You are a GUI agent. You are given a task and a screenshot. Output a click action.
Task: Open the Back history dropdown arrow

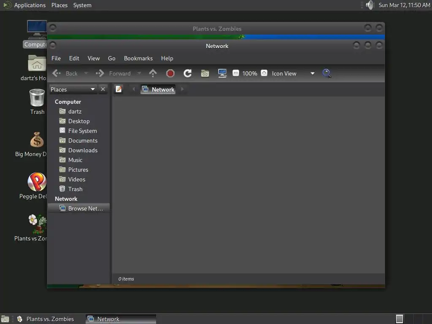[x=86, y=73]
